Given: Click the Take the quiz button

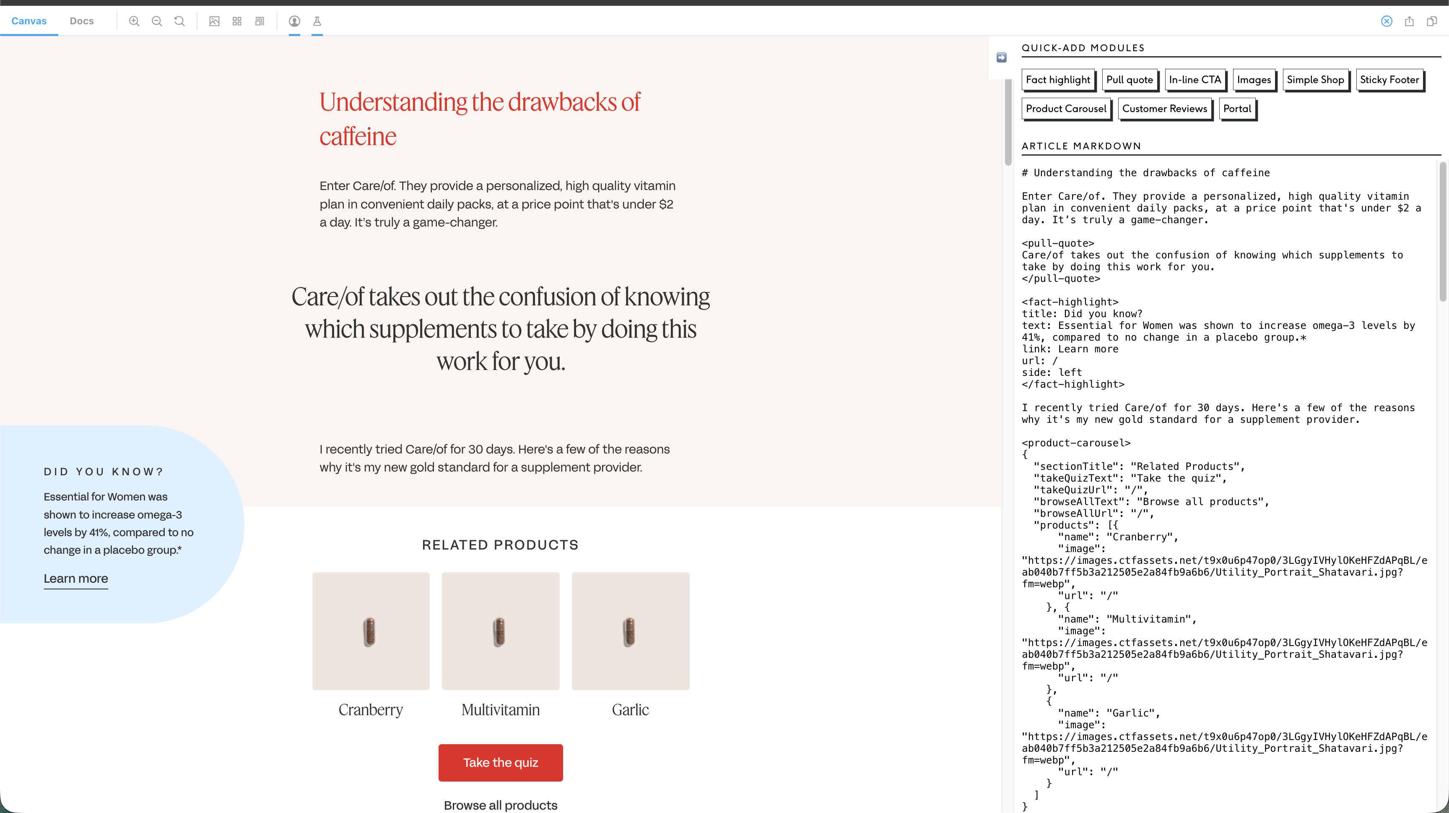Looking at the screenshot, I should click(x=500, y=762).
